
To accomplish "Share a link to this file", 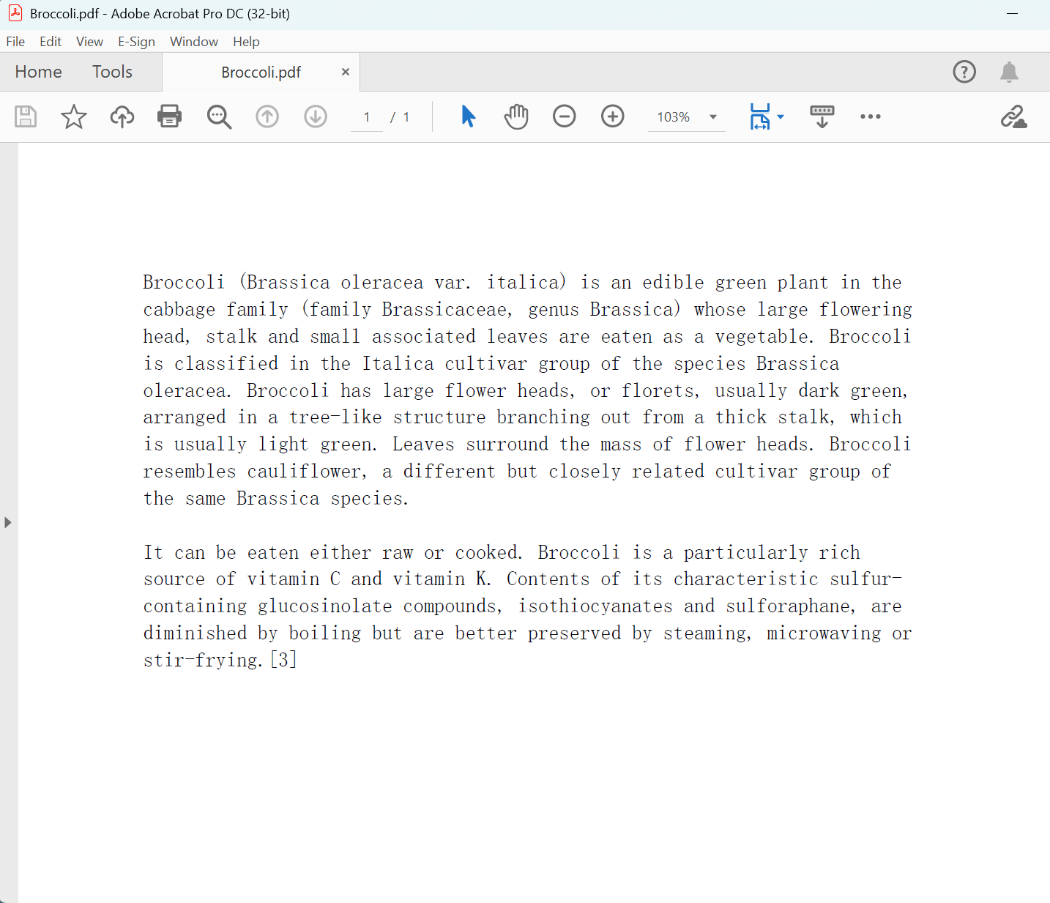I will (x=1014, y=116).
